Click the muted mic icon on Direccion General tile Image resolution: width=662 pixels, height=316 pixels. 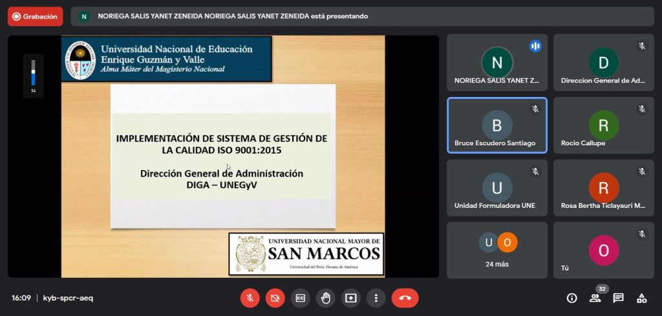click(x=642, y=47)
